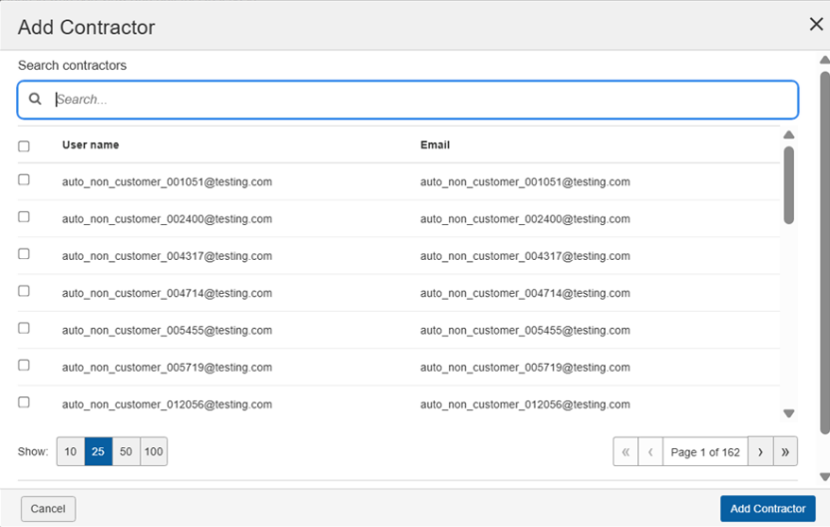Sort by the User name column header
This screenshot has width=830, height=527.
pos(91,145)
